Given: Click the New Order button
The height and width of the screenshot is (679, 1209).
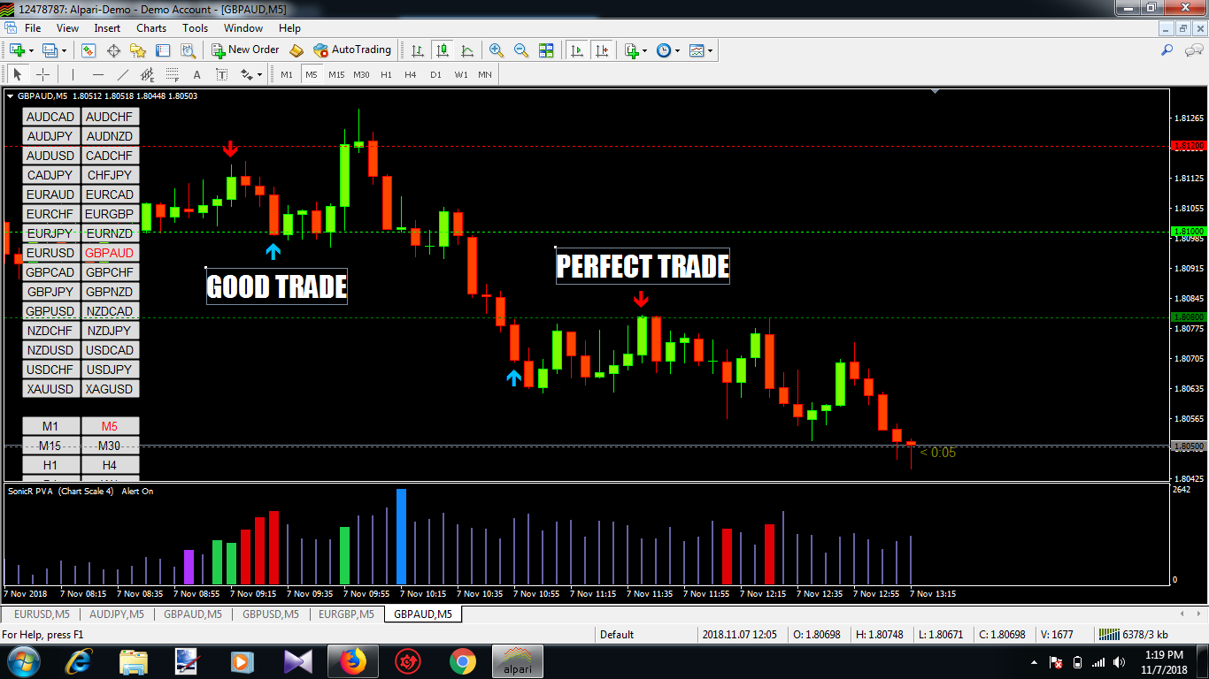Looking at the screenshot, I should click(245, 50).
